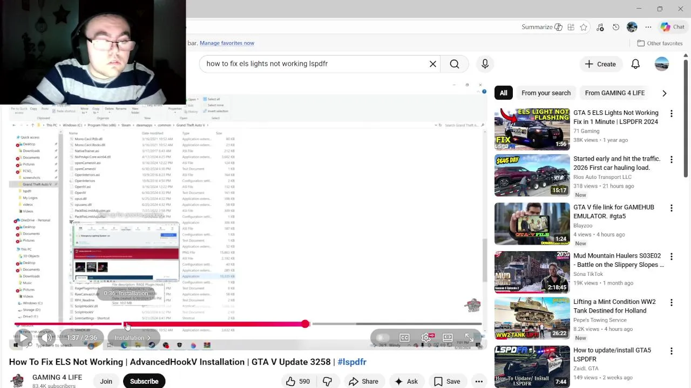691x388 pixels.
Task: Select the From your search chip
Action: (x=546, y=93)
